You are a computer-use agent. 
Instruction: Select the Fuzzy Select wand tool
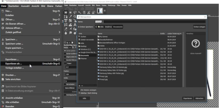(x=80, y=12)
